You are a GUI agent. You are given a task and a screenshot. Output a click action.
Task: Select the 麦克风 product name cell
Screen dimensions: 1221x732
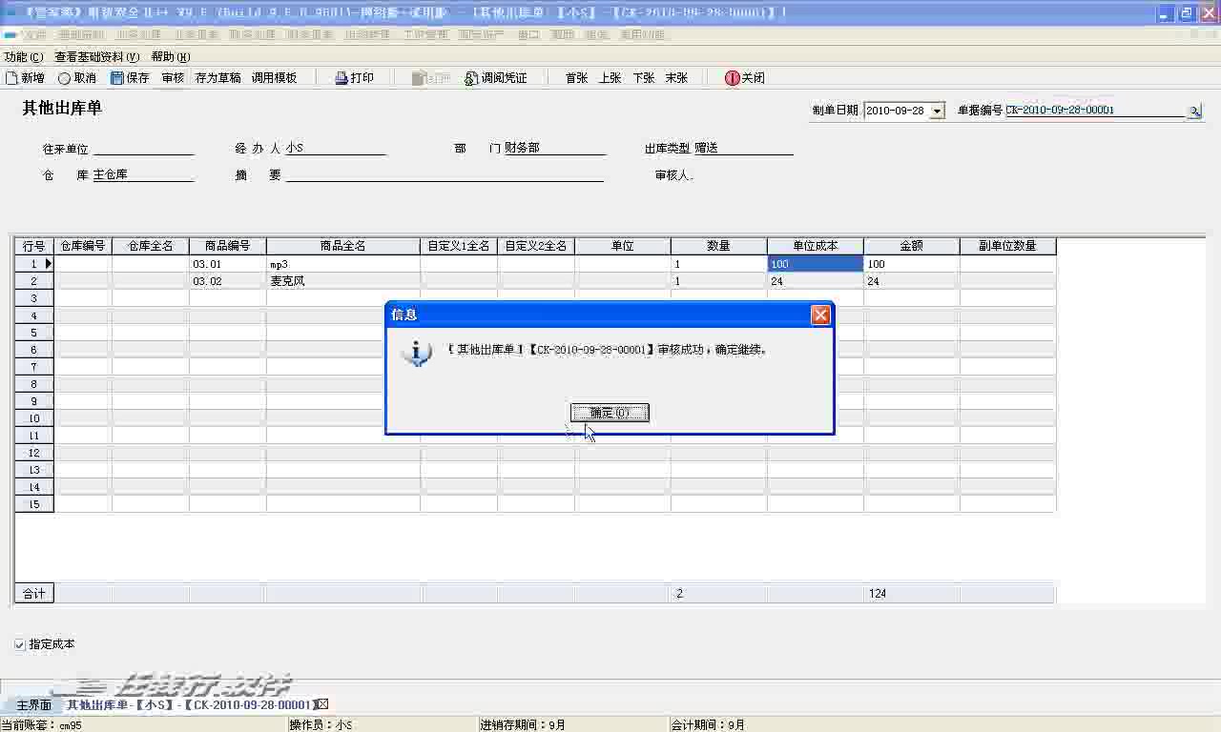tap(343, 281)
